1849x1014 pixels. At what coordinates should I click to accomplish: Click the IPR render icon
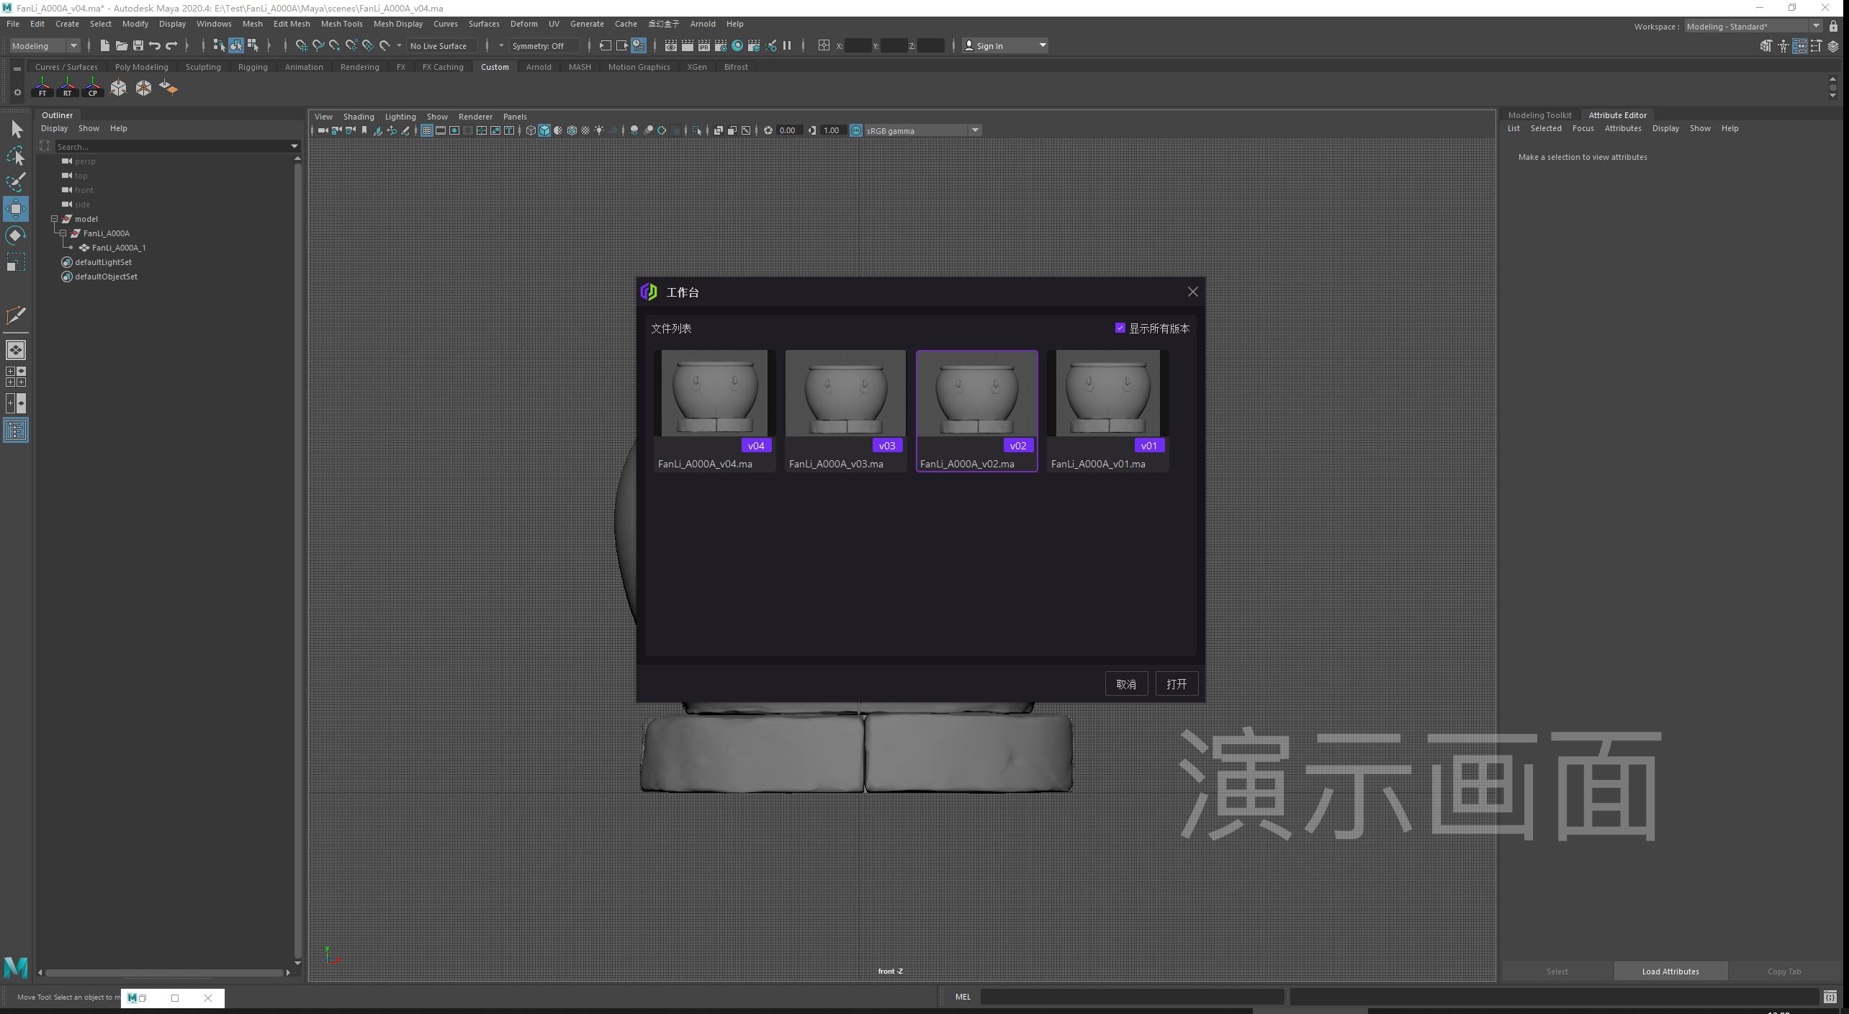pos(703,45)
